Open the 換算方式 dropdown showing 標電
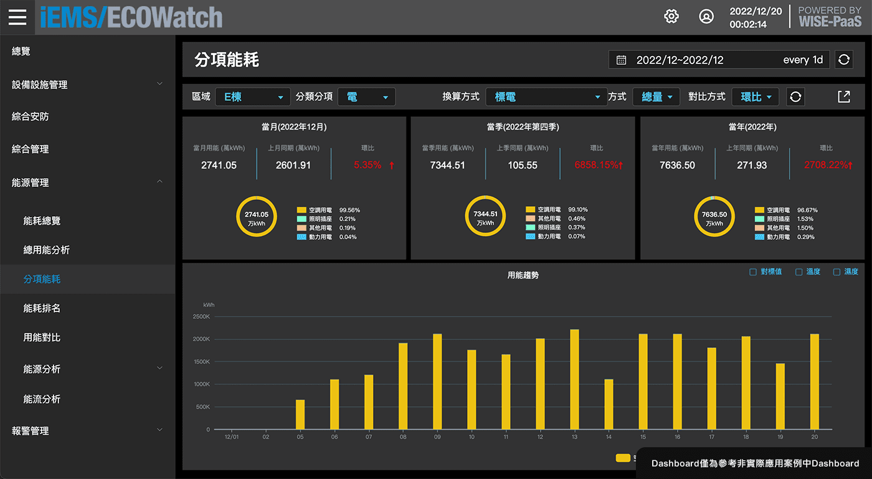 pos(545,97)
